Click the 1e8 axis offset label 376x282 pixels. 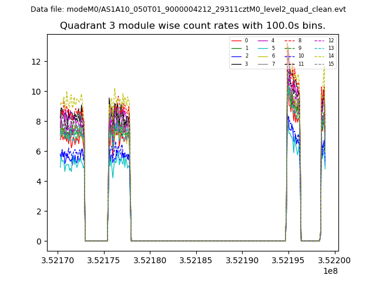(330, 271)
